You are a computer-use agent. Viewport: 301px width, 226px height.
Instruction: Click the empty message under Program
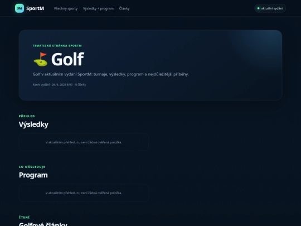pyautogui.click(x=84, y=193)
